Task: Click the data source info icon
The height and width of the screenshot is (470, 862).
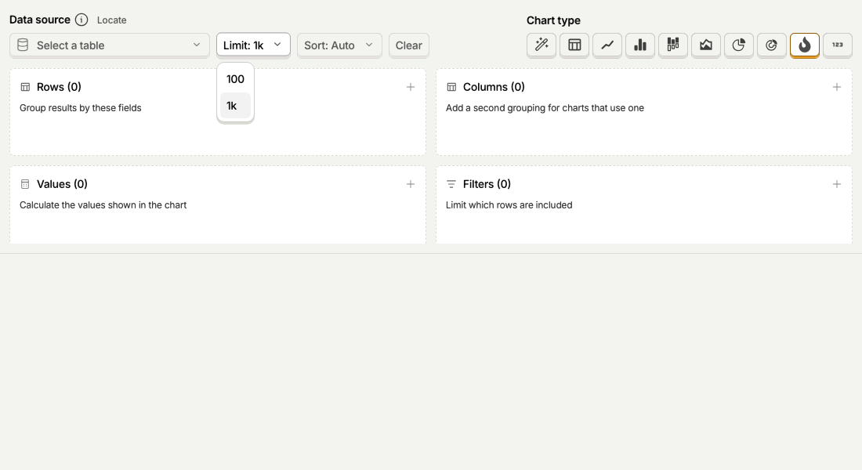Action: pos(81,20)
